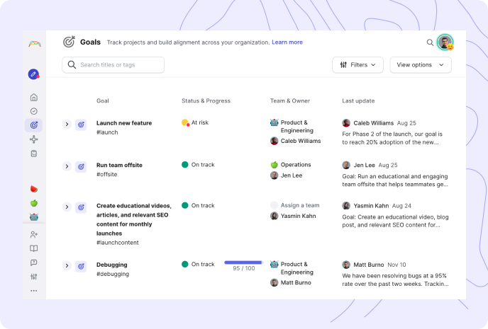Image resolution: width=488 pixels, height=329 pixels.
Task: Open the book resources icon in sidebar
Action: coord(34,248)
